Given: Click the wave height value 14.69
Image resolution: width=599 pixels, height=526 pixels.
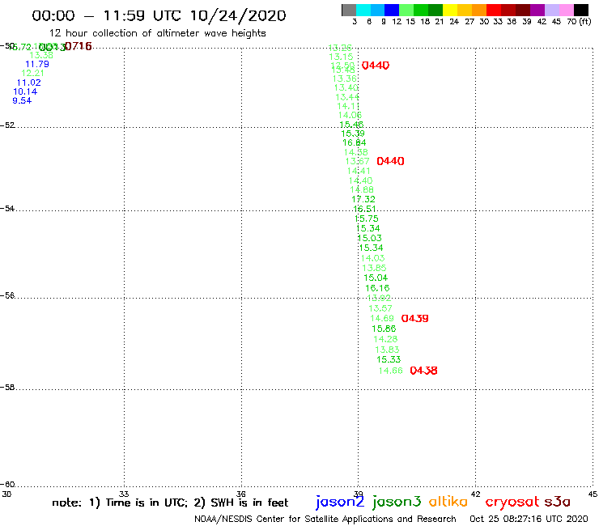Looking at the screenshot, I should [381, 318].
